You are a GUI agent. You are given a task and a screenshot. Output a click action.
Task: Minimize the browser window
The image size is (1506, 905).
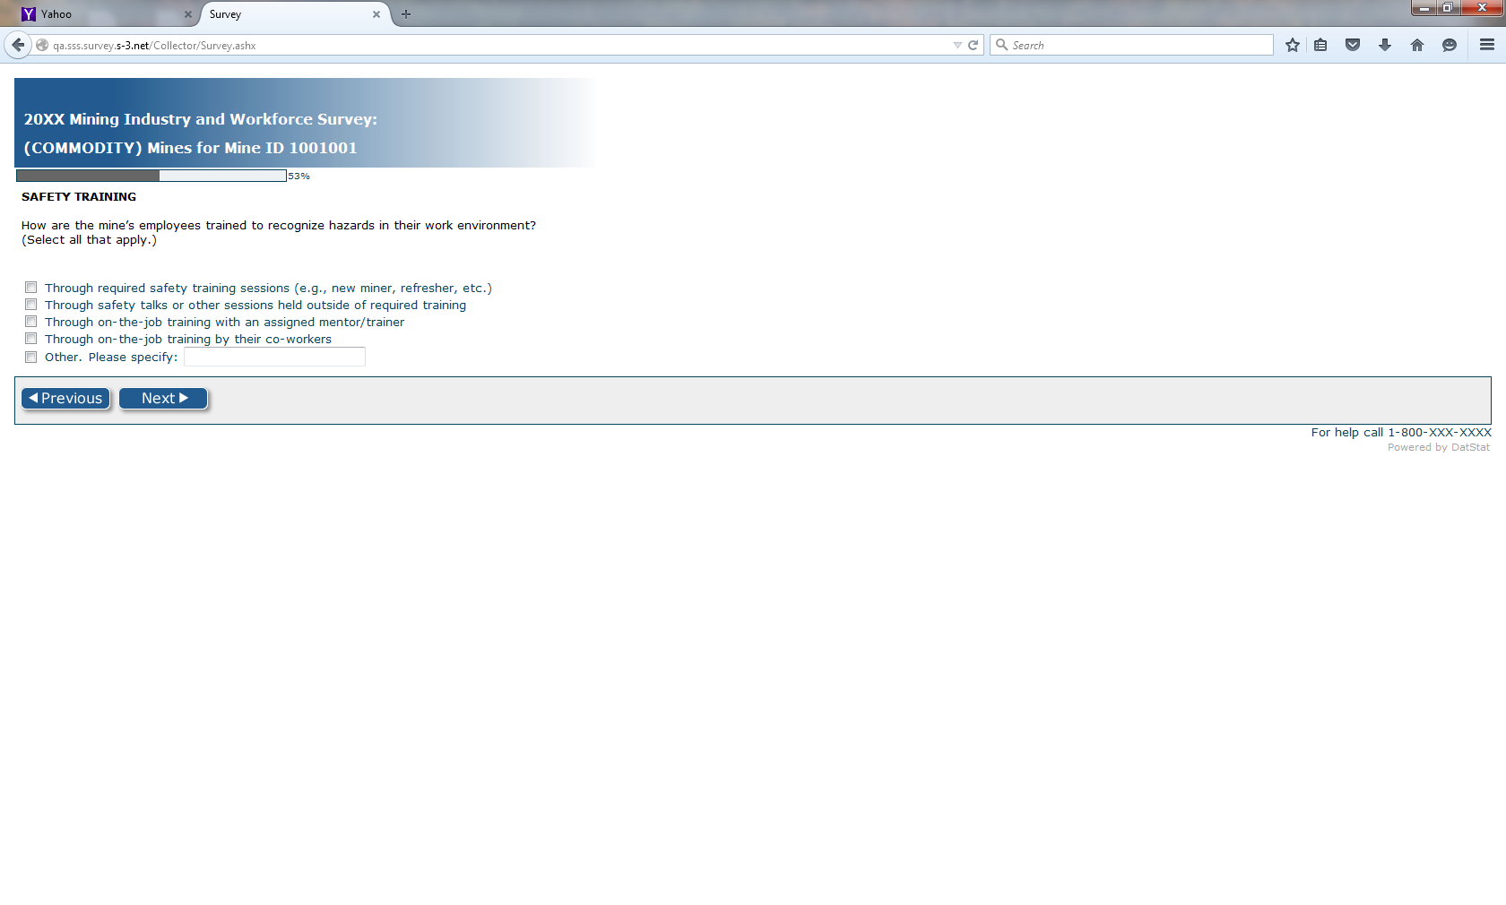[x=1424, y=8]
